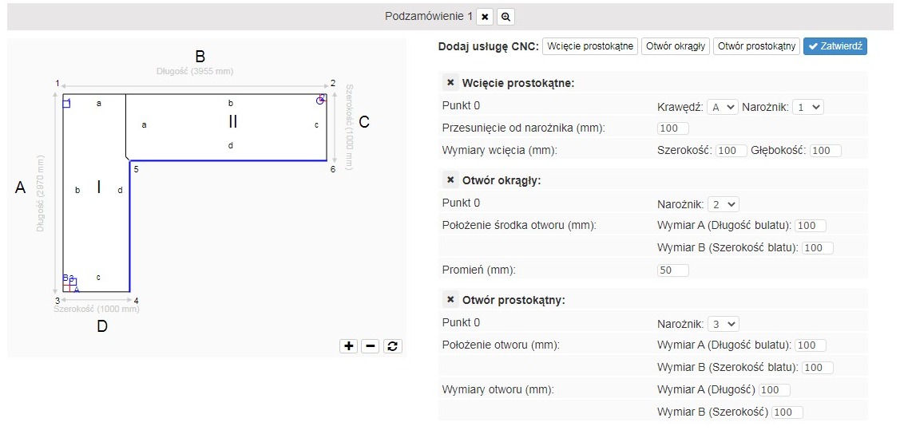
Task: Open Narożnik dropdown for Otwór prostokątny
Action: click(724, 323)
